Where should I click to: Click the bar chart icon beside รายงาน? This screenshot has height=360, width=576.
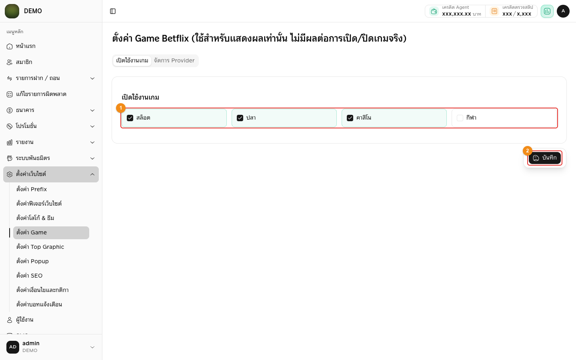(x=10, y=142)
